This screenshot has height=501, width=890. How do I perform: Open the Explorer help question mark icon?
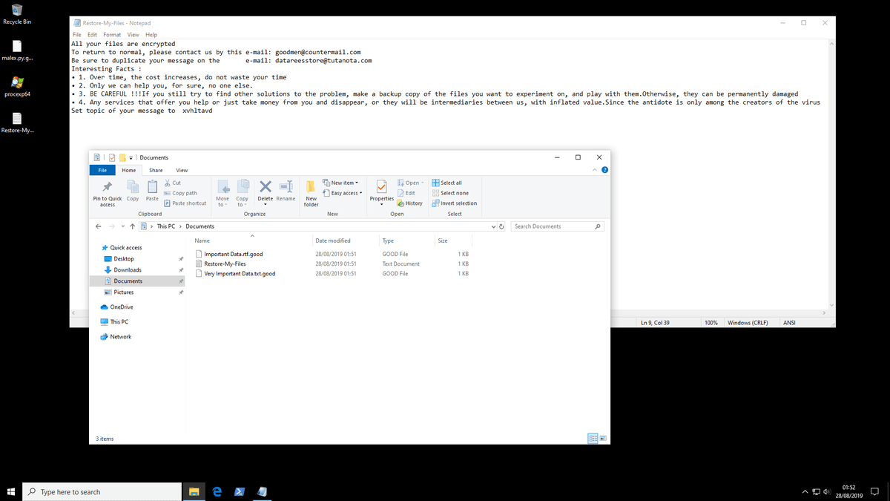pyautogui.click(x=604, y=170)
